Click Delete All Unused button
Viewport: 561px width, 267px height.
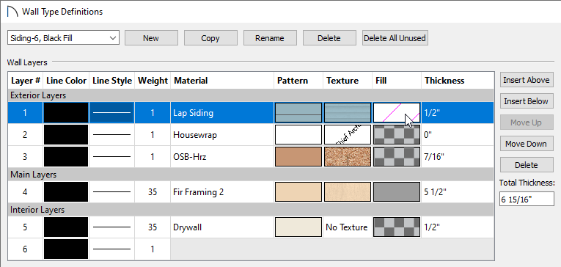pos(395,38)
